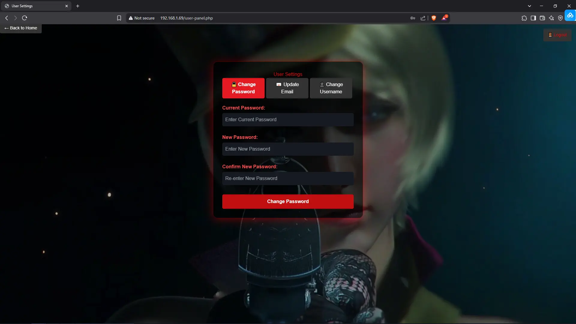Focus the Enter Current Password field
576x324 pixels.
pyautogui.click(x=288, y=120)
